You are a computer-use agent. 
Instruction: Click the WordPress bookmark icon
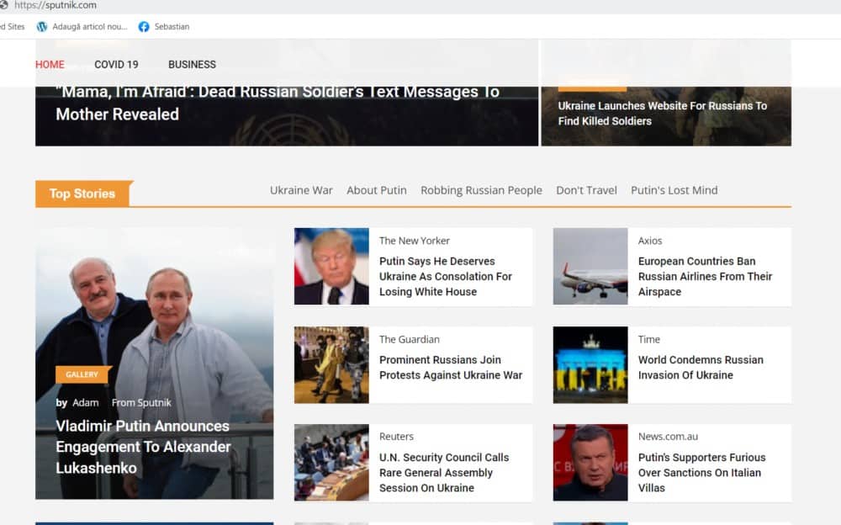pyautogui.click(x=42, y=27)
